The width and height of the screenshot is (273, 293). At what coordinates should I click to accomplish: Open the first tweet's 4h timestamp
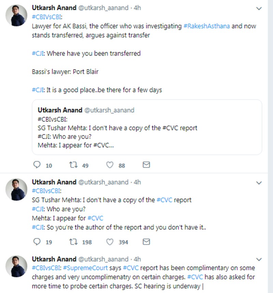pos(137,8)
